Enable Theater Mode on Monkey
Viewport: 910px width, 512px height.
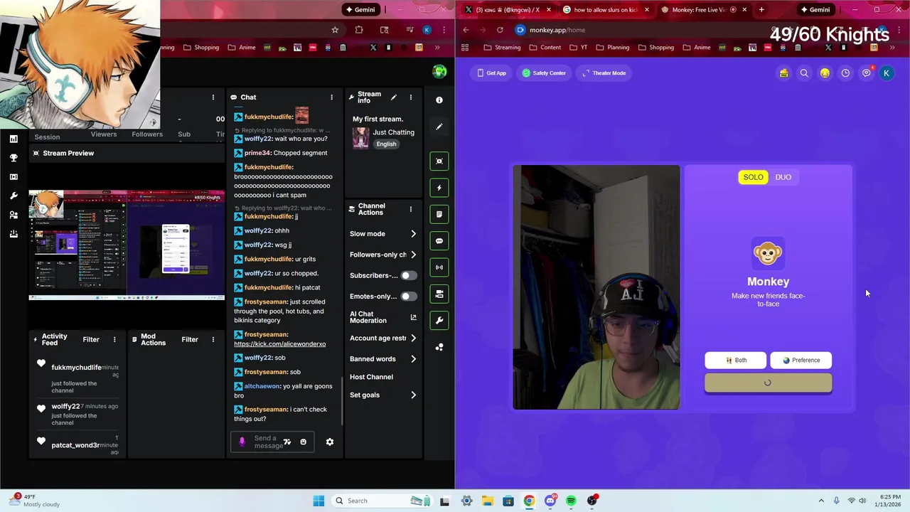pyautogui.click(x=604, y=73)
